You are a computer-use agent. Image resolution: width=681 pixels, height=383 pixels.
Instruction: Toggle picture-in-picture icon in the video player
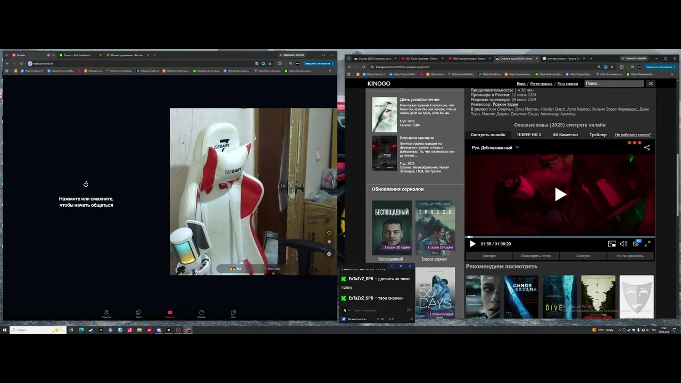[612, 244]
